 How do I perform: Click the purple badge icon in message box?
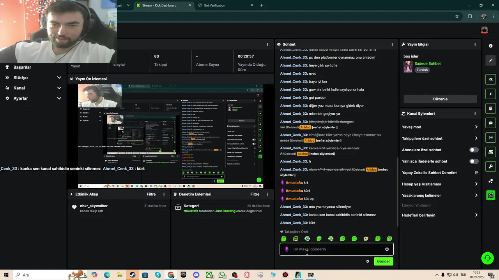tap(287, 249)
